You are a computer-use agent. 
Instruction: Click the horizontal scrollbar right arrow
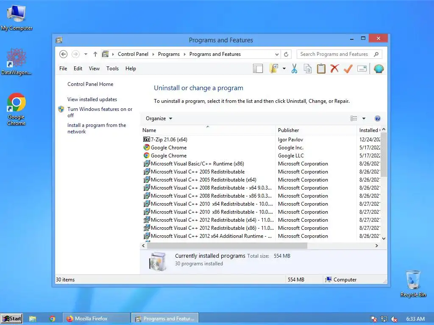tap(377, 245)
